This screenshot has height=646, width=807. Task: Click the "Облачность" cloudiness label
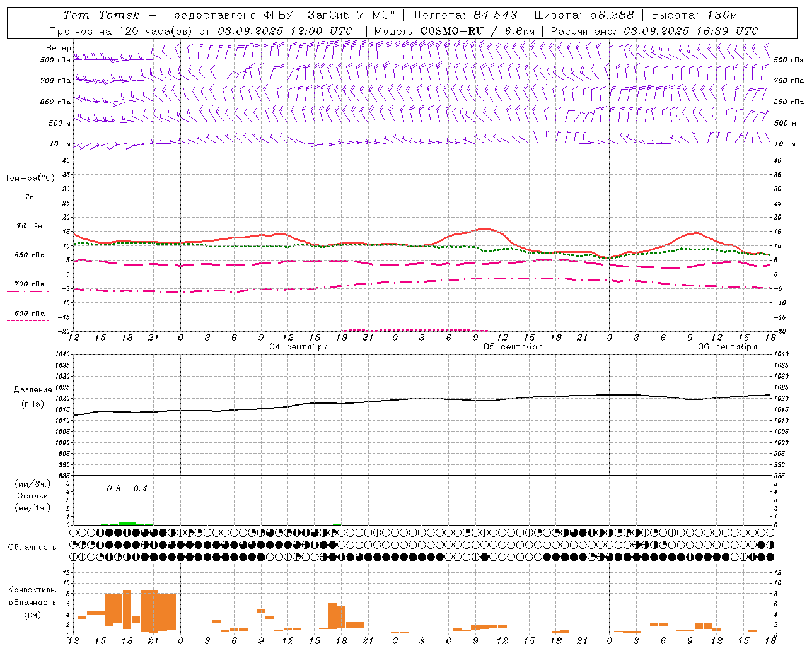[x=32, y=547]
